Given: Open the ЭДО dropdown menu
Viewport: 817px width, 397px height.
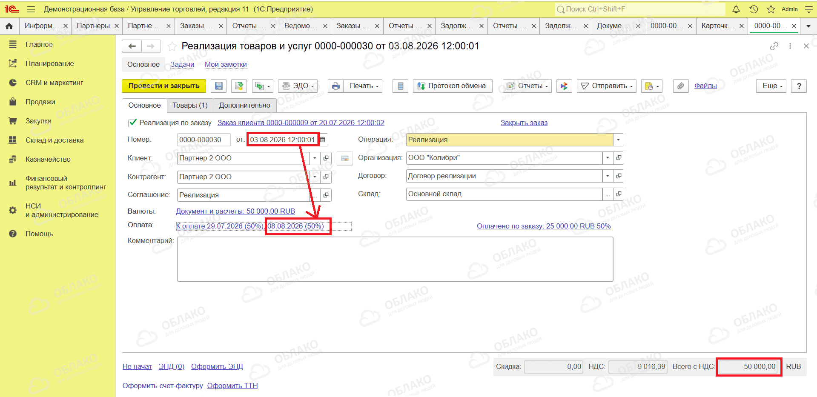Looking at the screenshot, I should pos(298,86).
